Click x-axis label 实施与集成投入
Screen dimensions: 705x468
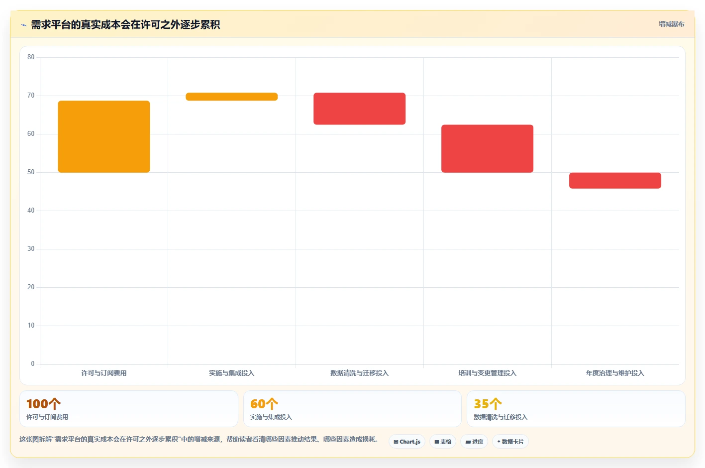point(232,373)
